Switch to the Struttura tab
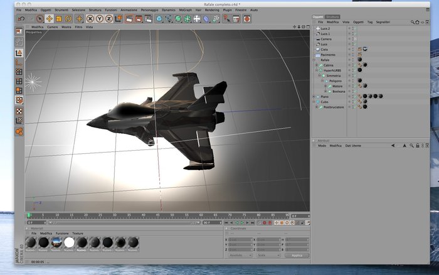Image resolution: width=439 pixels, height=275 pixels. coord(332,17)
